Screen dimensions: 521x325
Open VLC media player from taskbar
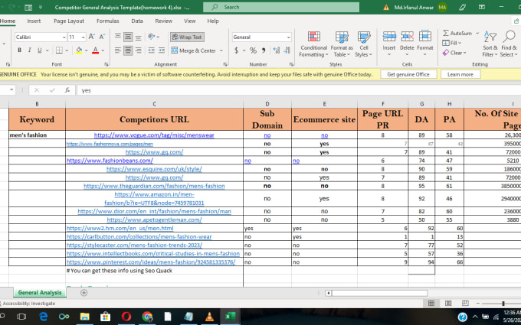209,317
